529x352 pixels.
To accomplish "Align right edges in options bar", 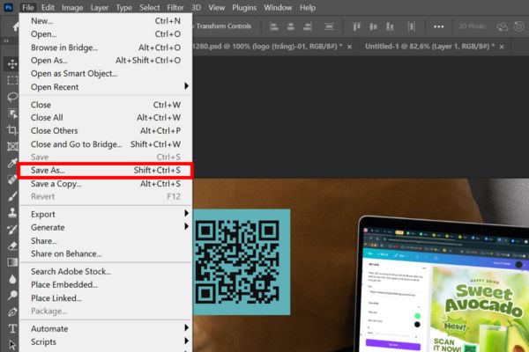I will click(x=308, y=26).
